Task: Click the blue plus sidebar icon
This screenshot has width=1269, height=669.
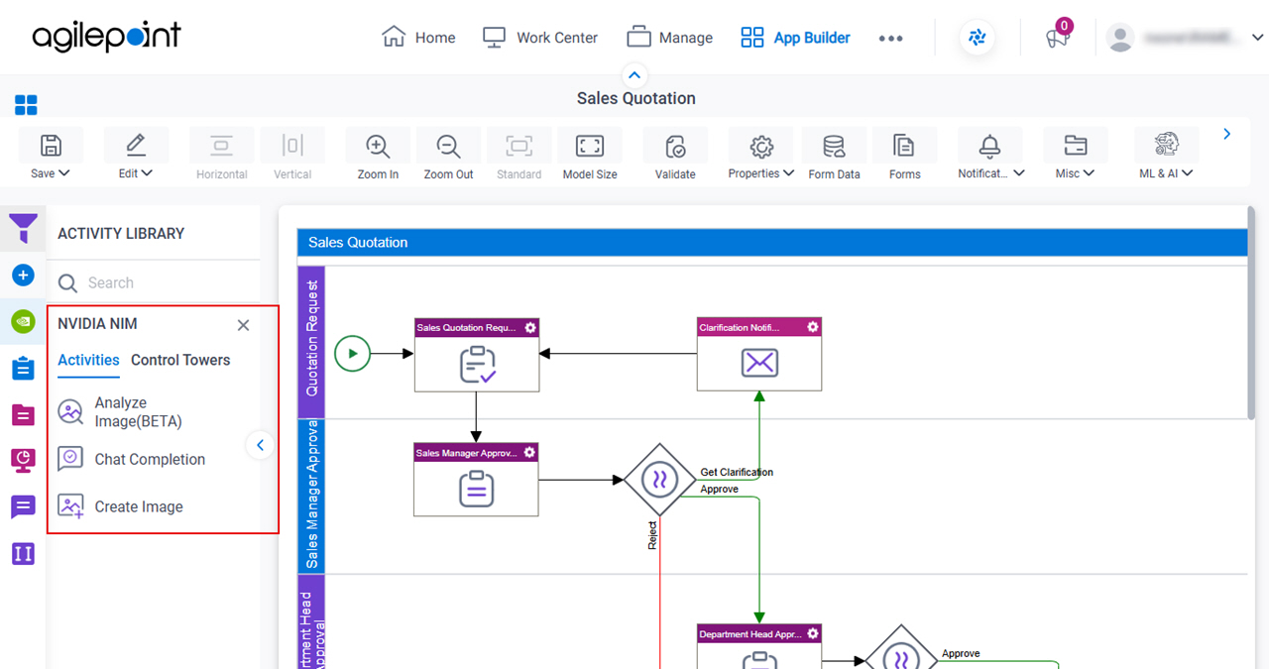Action: click(x=23, y=275)
